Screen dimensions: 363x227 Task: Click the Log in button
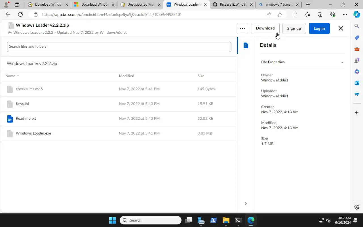tap(319, 28)
